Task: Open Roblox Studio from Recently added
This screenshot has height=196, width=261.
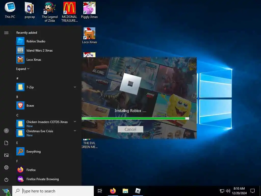Action: (x=46, y=41)
